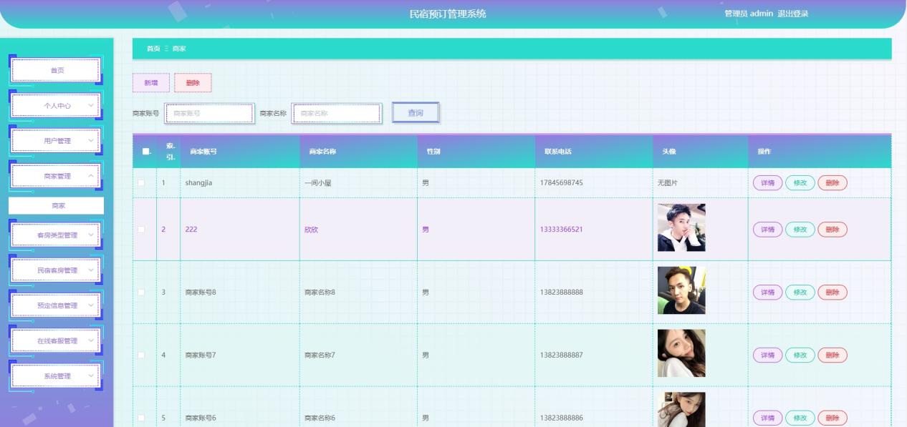Screen dimensions: 907x427
Task: Open 详情 for the shangjia row
Action: tap(767, 183)
